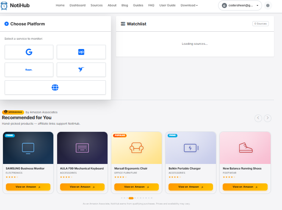The image size is (282, 210).
Task: Select the active orange carousel indicator
Action: coord(131,198)
